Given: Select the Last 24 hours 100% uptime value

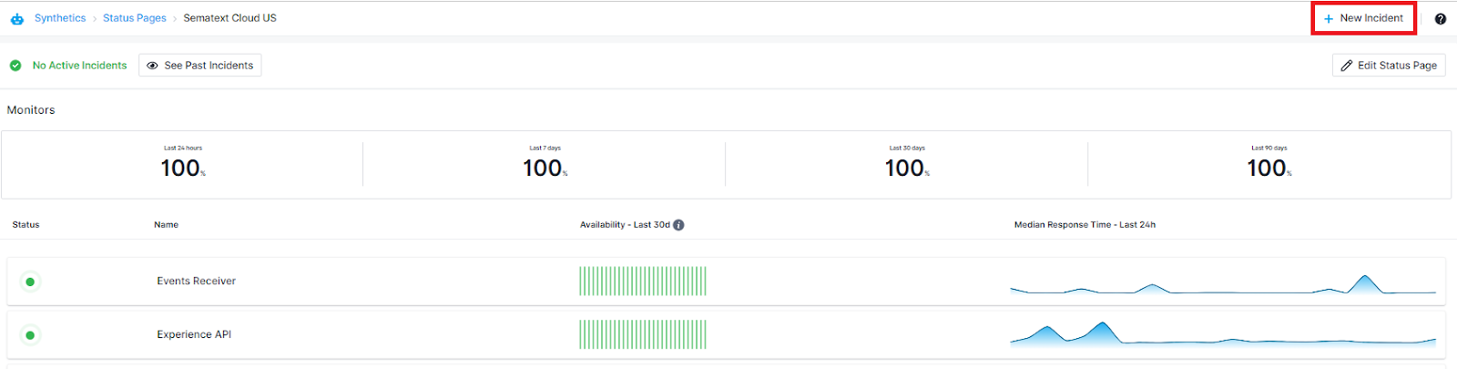Looking at the screenshot, I should tap(183, 168).
